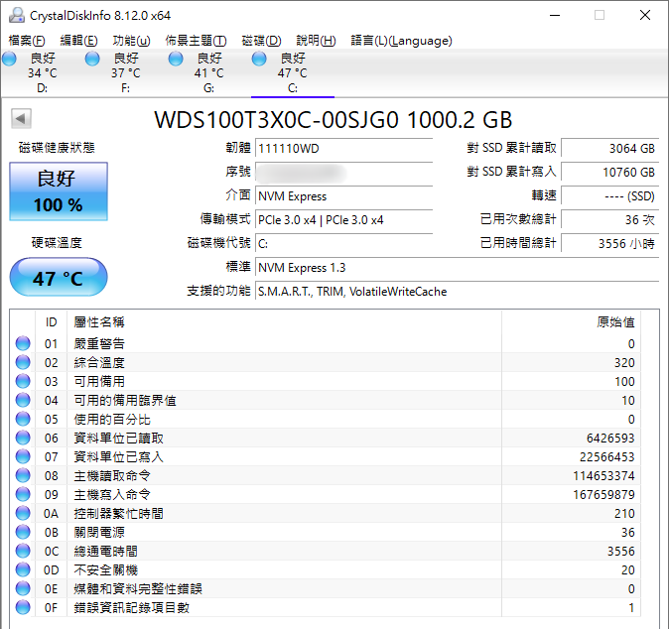Open the 磁碟(D) menu
The height and width of the screenshot is (629, 669).
(x=261, y=41)
